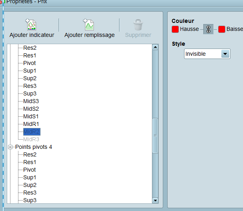243x211 pixels.
Task: Select Res3 under Points pivots 4
Action: (x=30, y=193)
